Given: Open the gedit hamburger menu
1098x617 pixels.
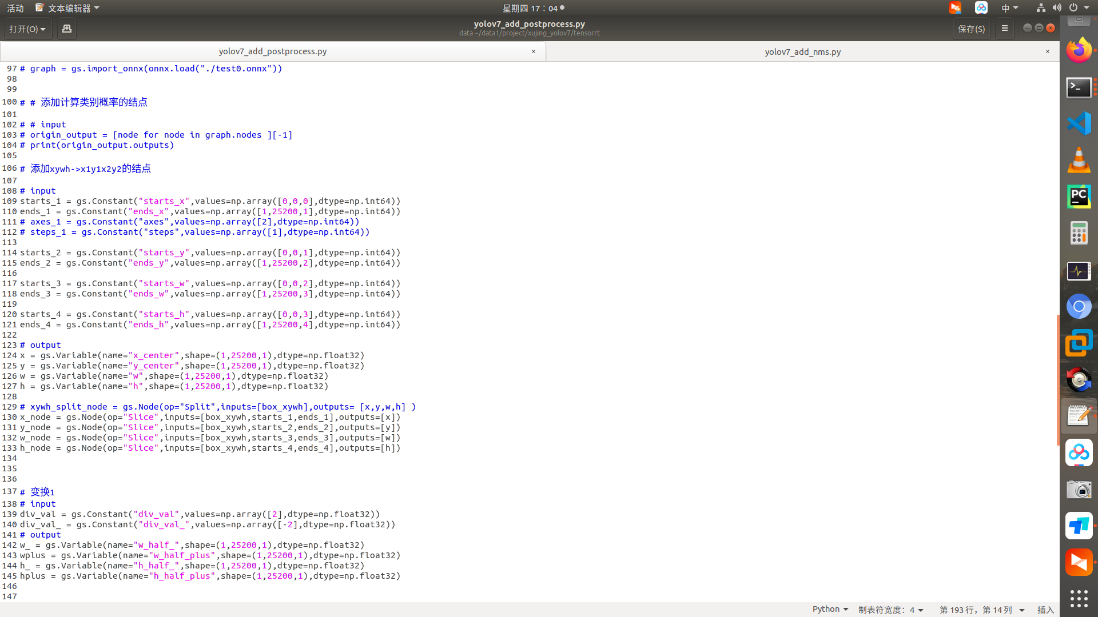Looking at the screenshot, I should (1004, 29).
